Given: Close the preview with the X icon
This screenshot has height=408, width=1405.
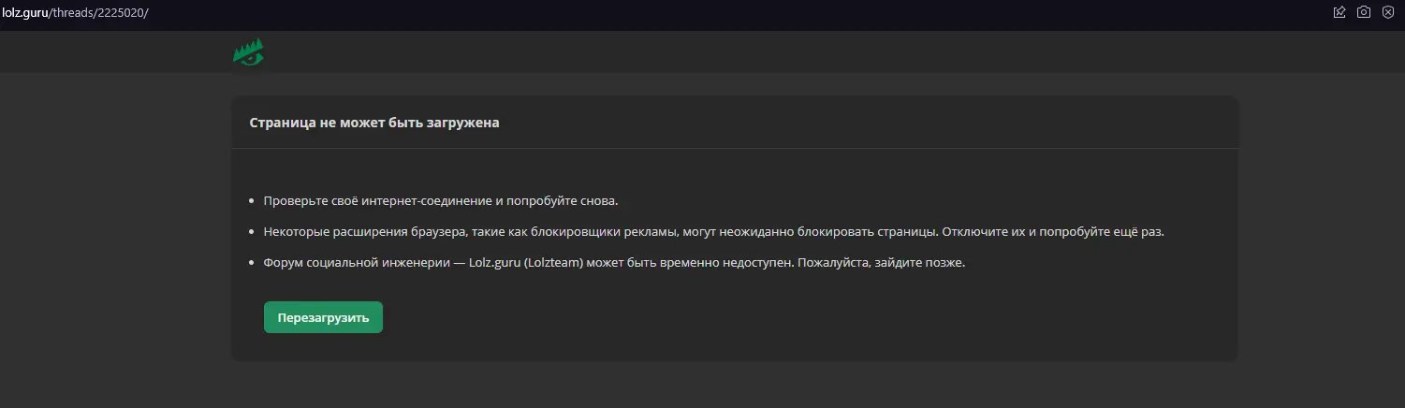Looking at the screenshot, I should (1388, 12).
